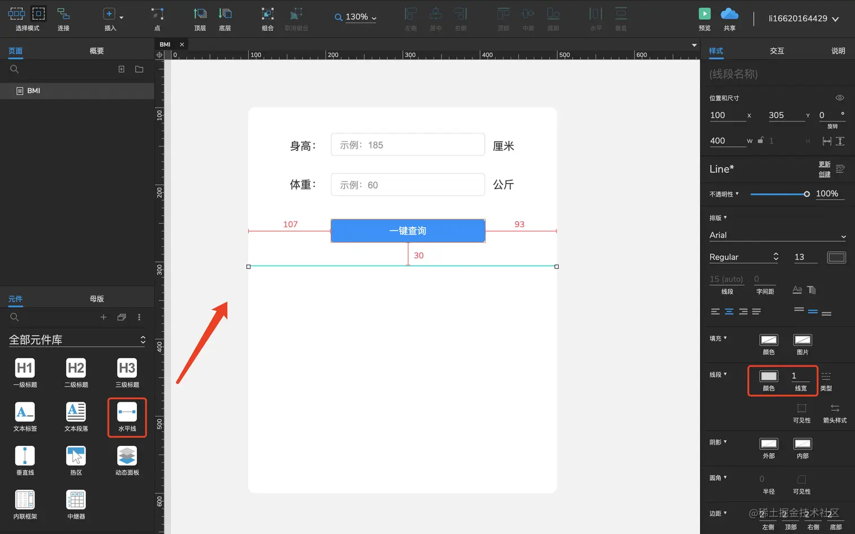Image resolution: width=855 pixels, height=534 pixels.
Task: Switch to the 交互 interactions tab
Action: pyautogui.click(x=777, y=51)
